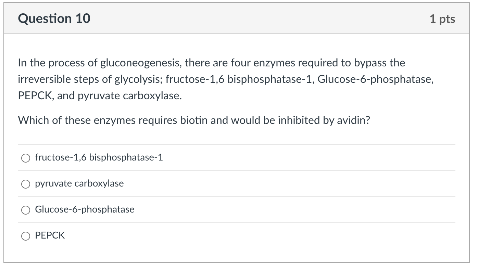Choose the pyruvate carboxylase radio circle
The image size is (478, 269).
[x=26, y=184]
